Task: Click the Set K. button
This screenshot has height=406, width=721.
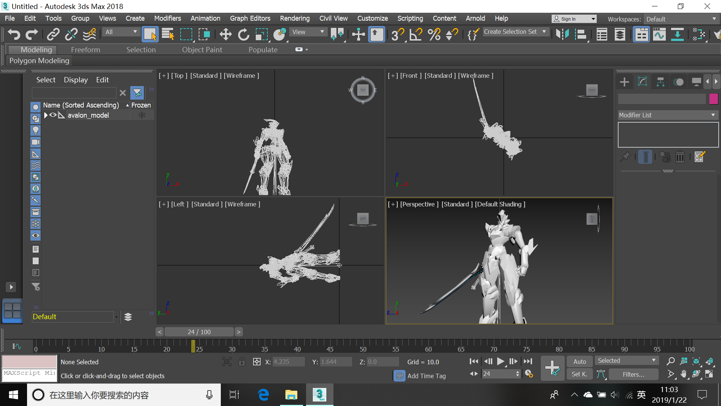Action: [579, 374]
